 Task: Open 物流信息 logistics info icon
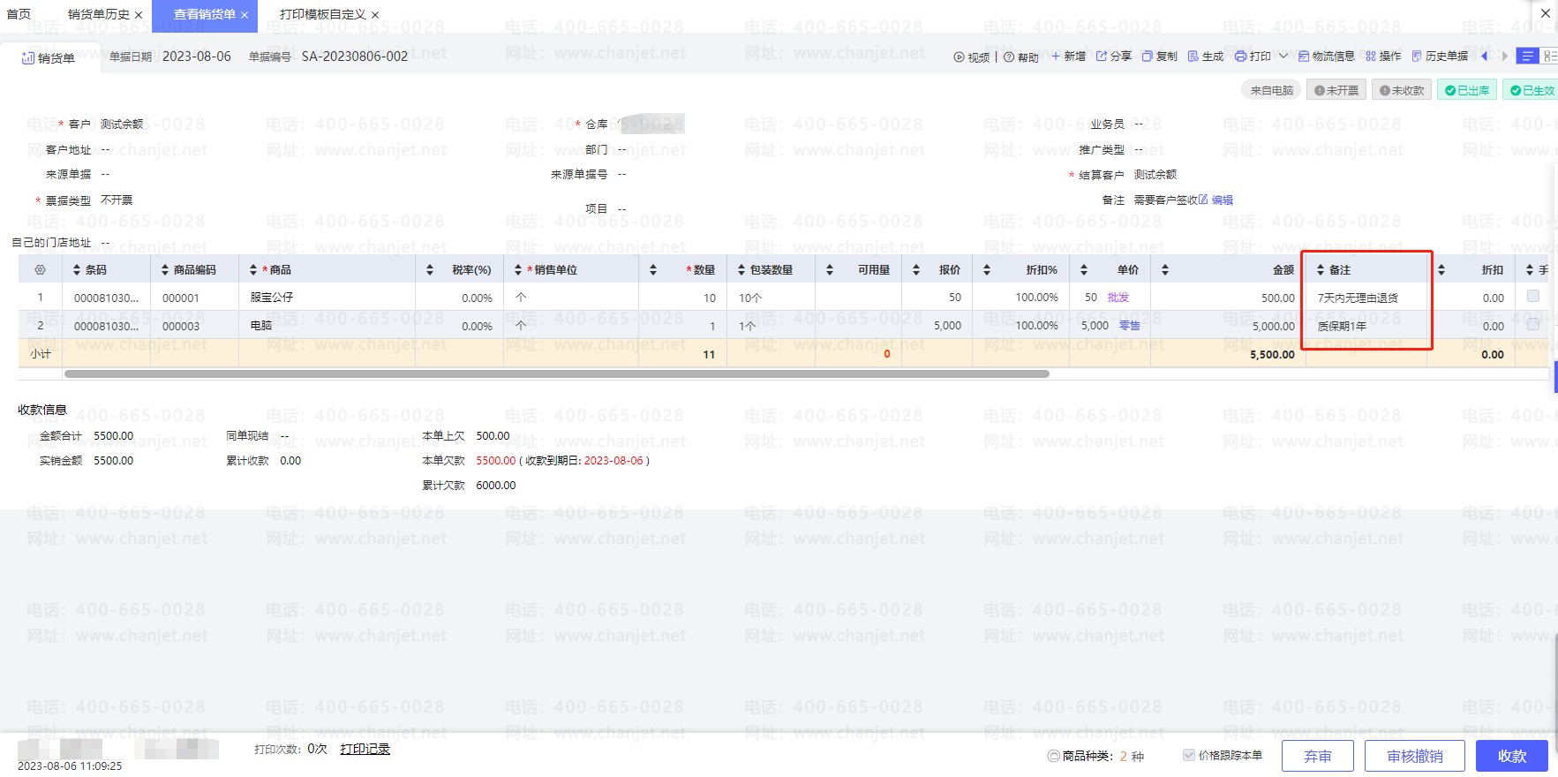1304,57
